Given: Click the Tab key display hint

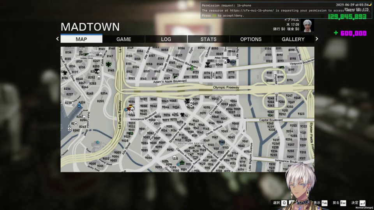Looking at the screenshot, I should click(325, 203).
